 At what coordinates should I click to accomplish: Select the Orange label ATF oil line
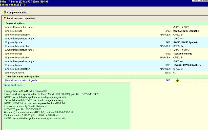click(x=26, y=91)
